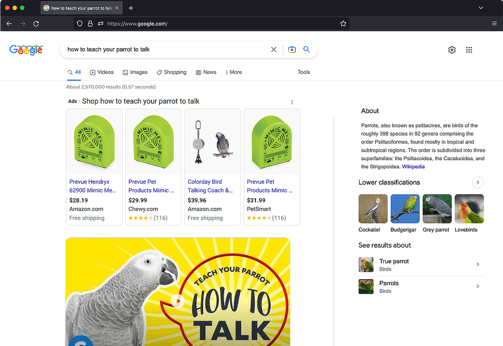Screen dimensions: 503x346
Task: Reload the page with the refresh icon
Action: [36, 24]
